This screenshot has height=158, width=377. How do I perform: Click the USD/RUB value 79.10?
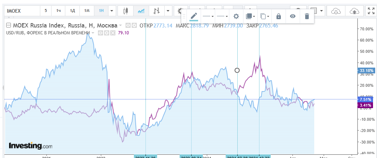124,33
